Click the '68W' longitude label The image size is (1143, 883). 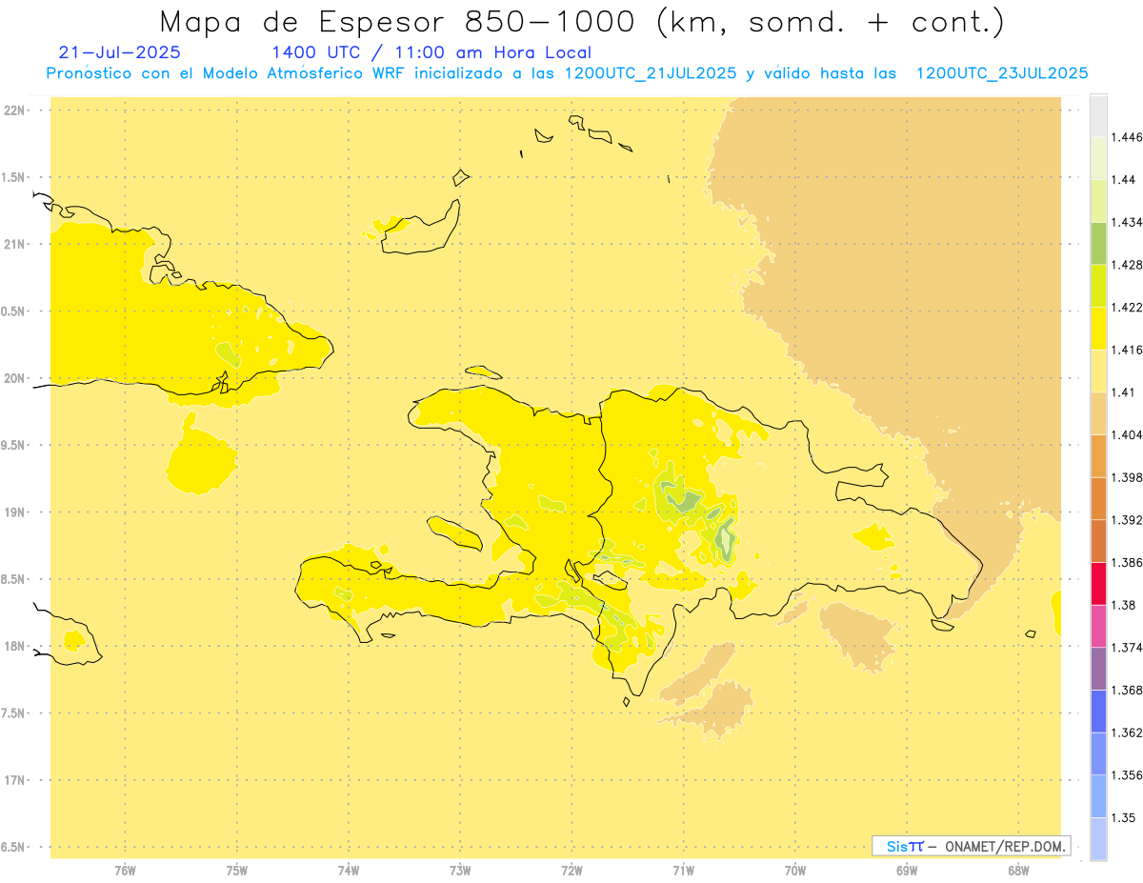(x=1018, y=870)
